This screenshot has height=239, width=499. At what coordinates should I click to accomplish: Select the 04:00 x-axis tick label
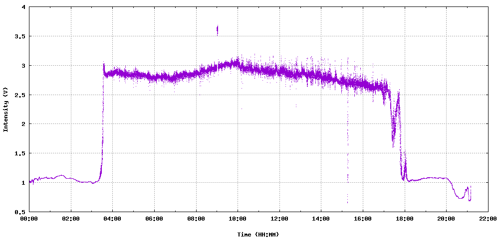113,219
